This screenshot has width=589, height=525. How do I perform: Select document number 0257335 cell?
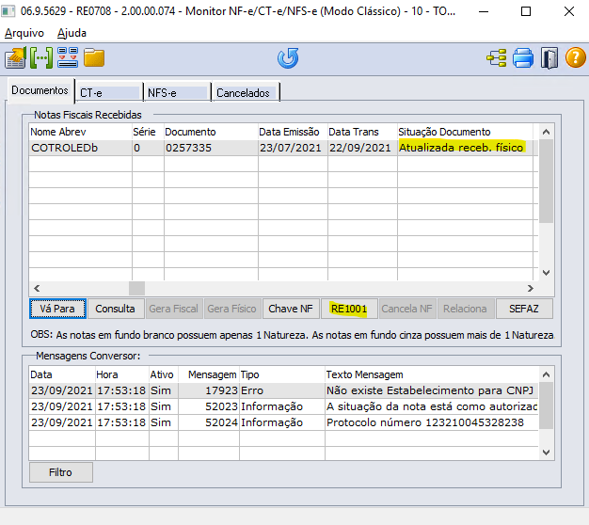pyautogui.click(x=211, y=148)
